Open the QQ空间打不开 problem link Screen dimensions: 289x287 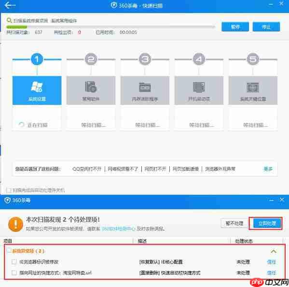point(87,169)
